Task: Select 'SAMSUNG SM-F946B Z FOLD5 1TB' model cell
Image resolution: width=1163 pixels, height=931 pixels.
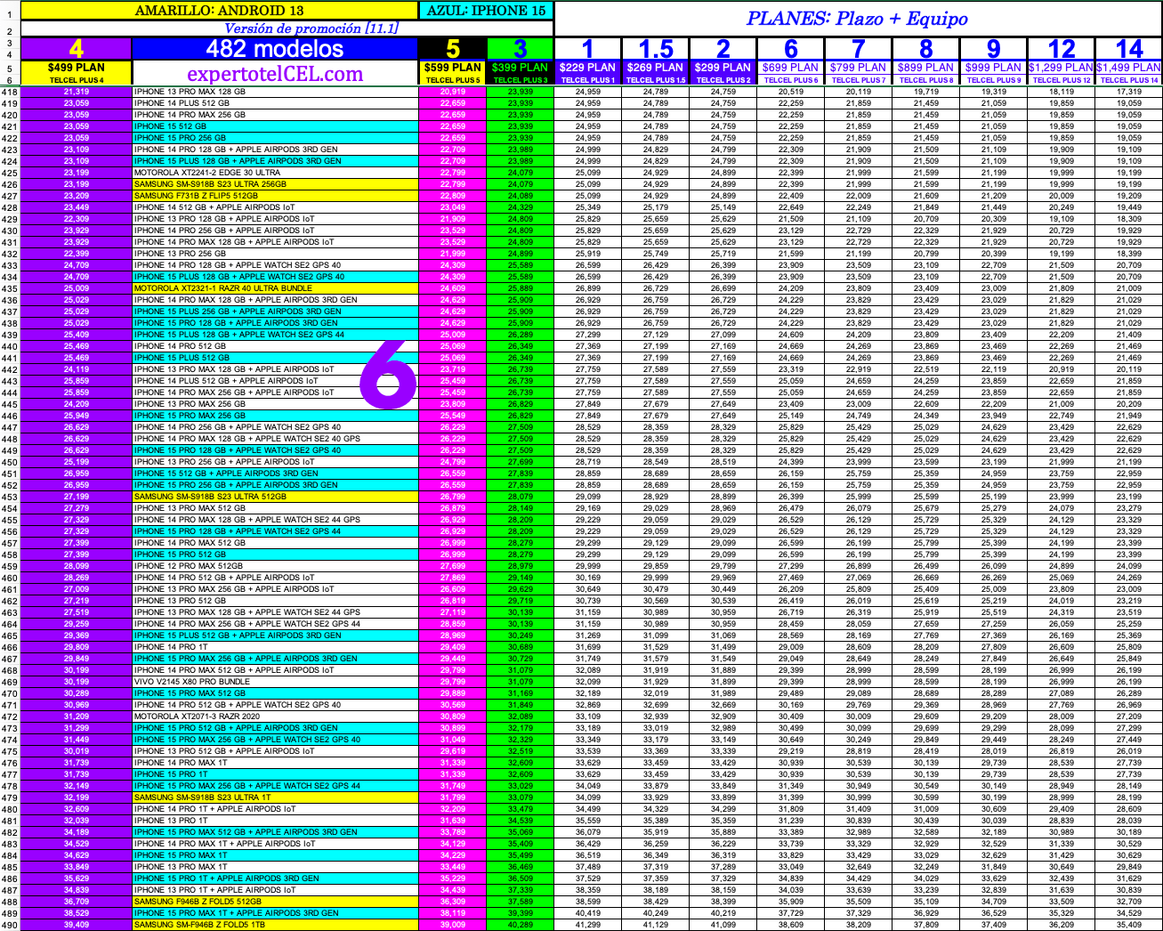Action: 275,925
